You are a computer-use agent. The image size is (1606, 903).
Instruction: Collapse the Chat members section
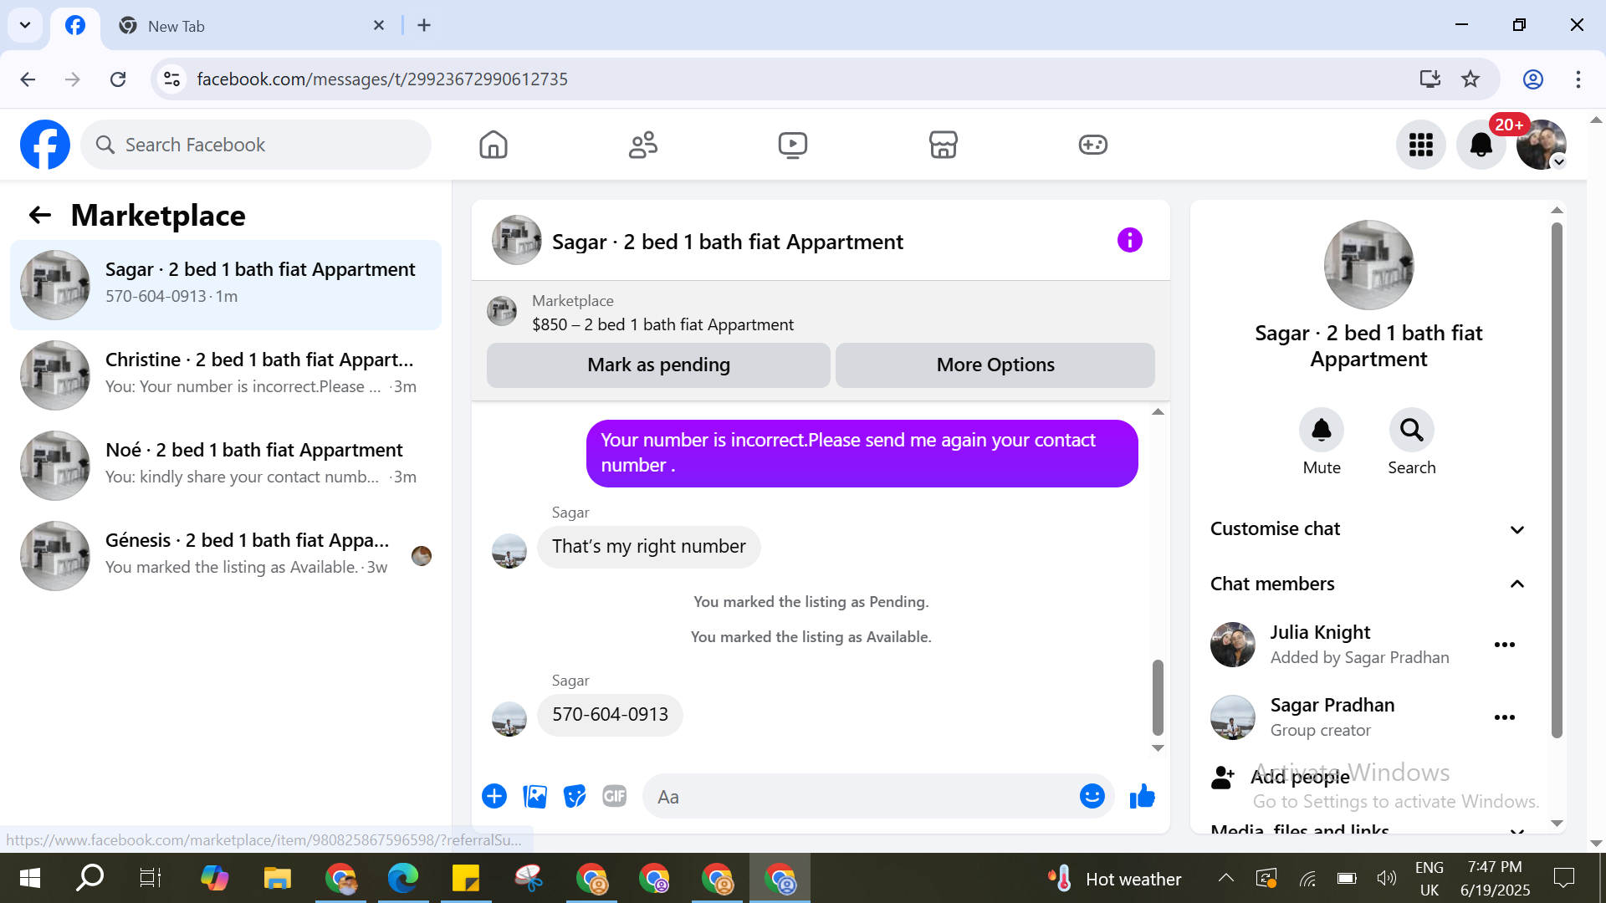pos(1368,584)
